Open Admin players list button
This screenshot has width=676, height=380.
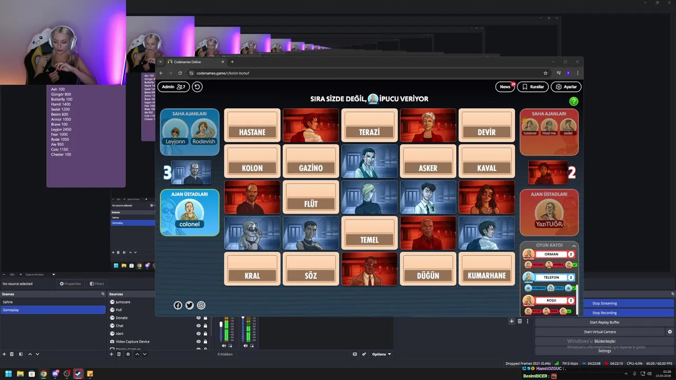173,87
